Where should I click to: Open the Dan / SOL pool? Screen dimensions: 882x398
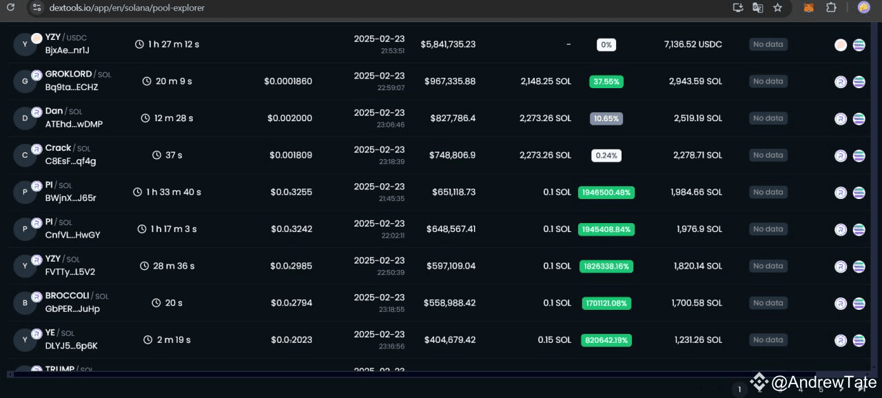[63, 111]
